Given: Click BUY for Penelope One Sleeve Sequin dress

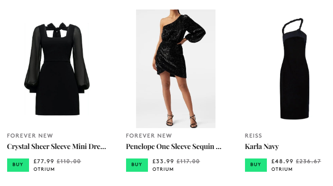Looking at the screenshot, I should [x=137, y=165].
